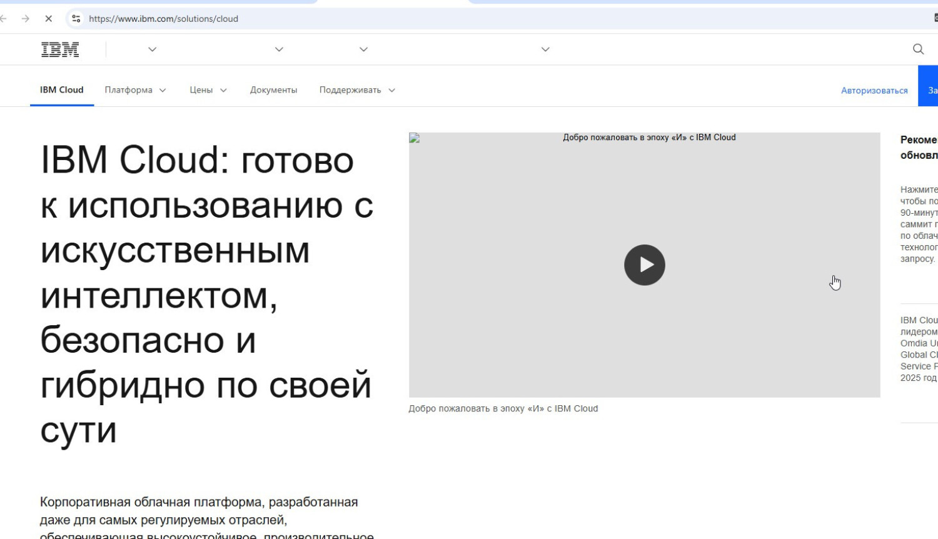Viewport: 938px width, 539px height.
Task: Expand the fourth top navigation chevron
Action: pyautogui.click(x=545, y=49)
